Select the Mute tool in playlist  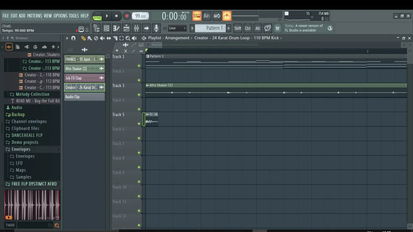(x=102, y=38)
